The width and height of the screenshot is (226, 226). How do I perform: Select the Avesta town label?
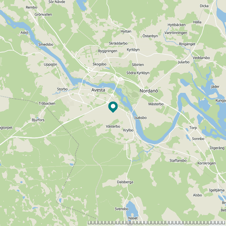[x=98, y=90]
